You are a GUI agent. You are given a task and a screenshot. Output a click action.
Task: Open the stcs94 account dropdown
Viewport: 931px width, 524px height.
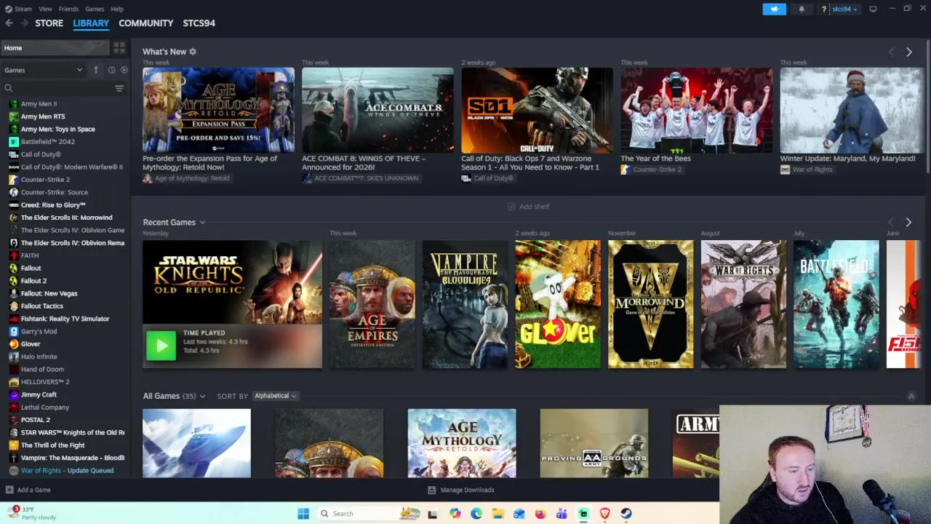844,9
